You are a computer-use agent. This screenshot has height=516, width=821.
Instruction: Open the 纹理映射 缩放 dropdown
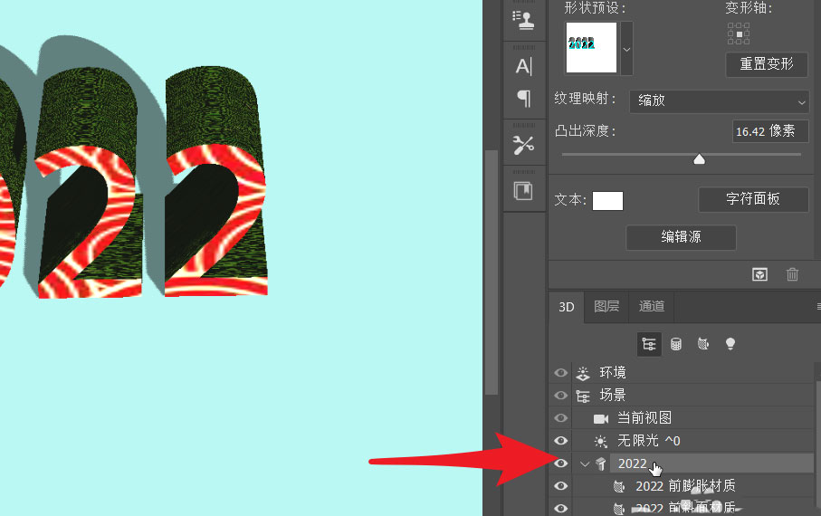(719, 100)
